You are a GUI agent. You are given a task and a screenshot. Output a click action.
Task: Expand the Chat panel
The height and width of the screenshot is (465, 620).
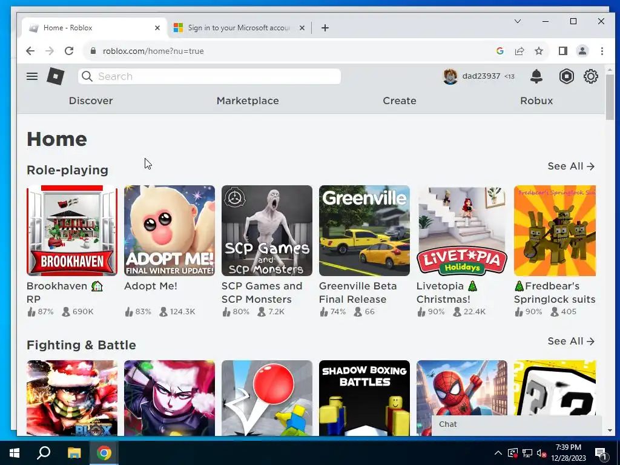516,424
